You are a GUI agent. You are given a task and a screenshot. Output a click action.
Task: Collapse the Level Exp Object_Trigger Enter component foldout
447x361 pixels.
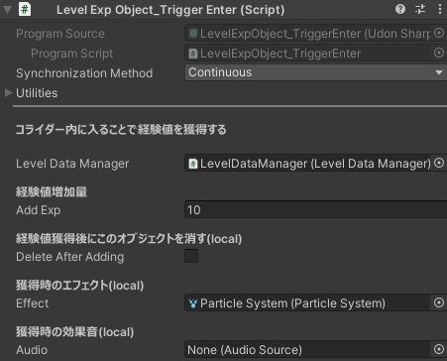tap(7, 10)
